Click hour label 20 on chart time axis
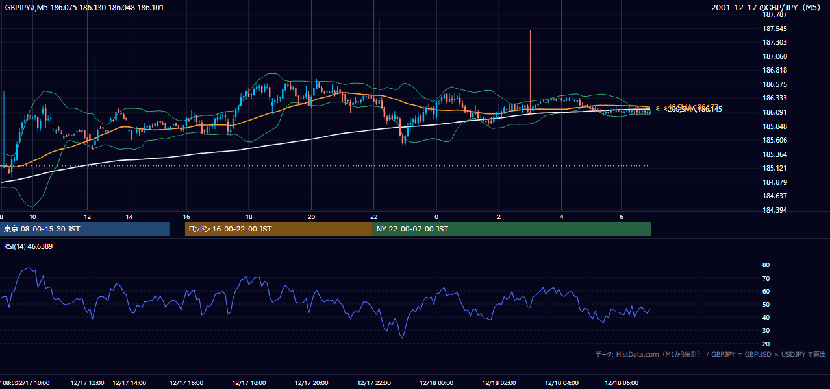This screenshot has height=389, width=830. 311,217
